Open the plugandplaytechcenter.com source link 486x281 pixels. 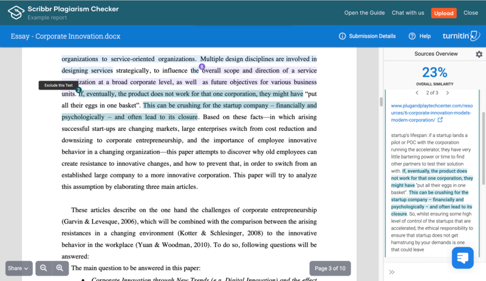coord(431,113)
